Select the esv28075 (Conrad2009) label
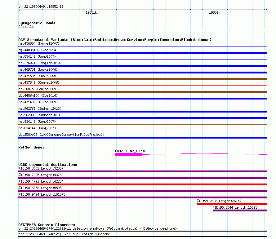This screenshot has height=239, width=276. pos(38,89)
